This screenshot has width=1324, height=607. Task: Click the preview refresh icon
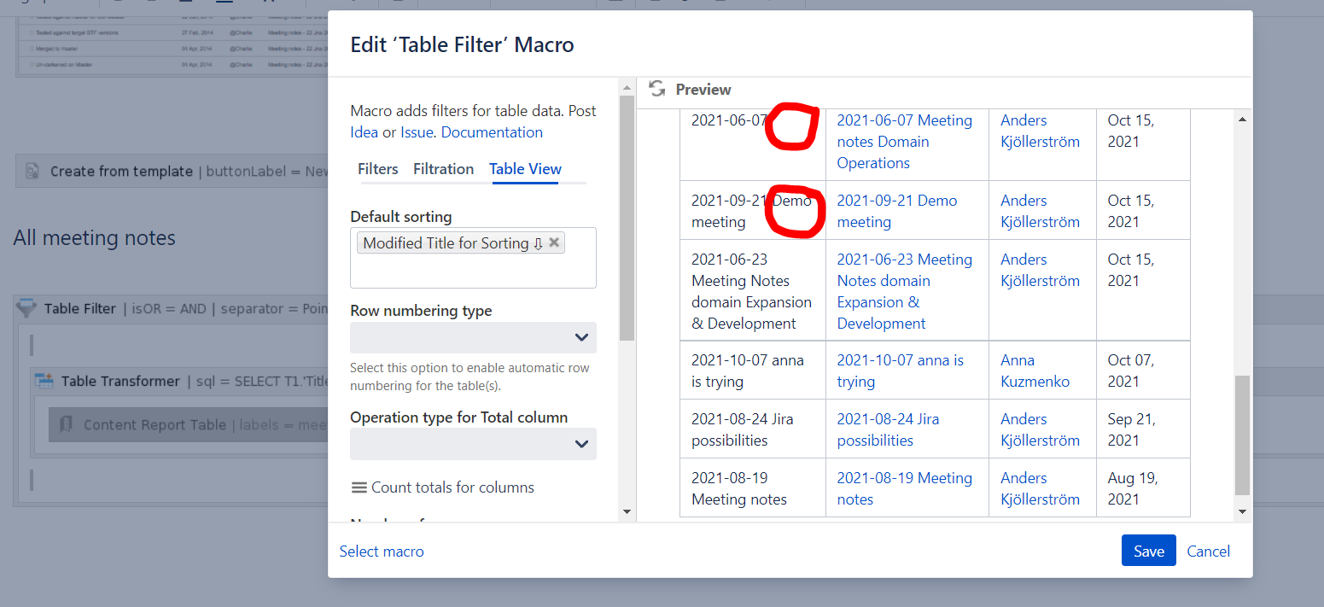point(656,89)
